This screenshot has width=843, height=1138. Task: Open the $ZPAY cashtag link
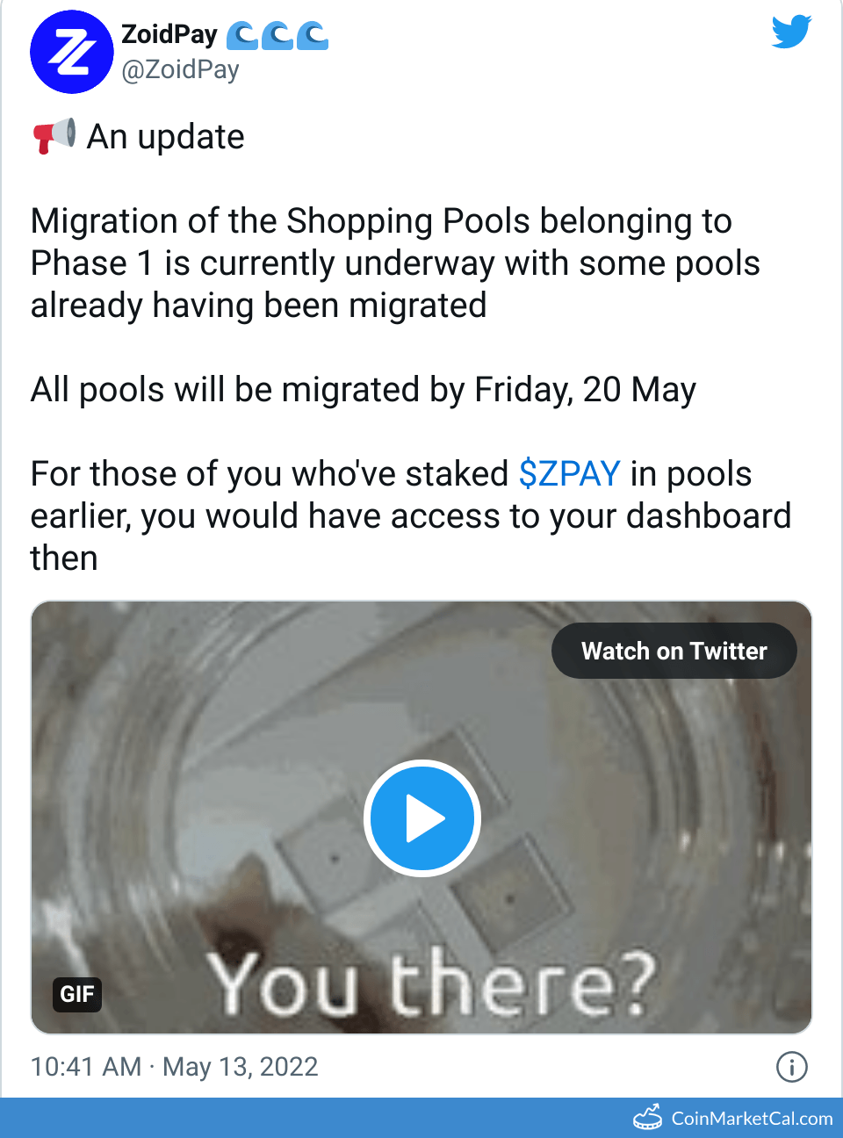[569, 474]
